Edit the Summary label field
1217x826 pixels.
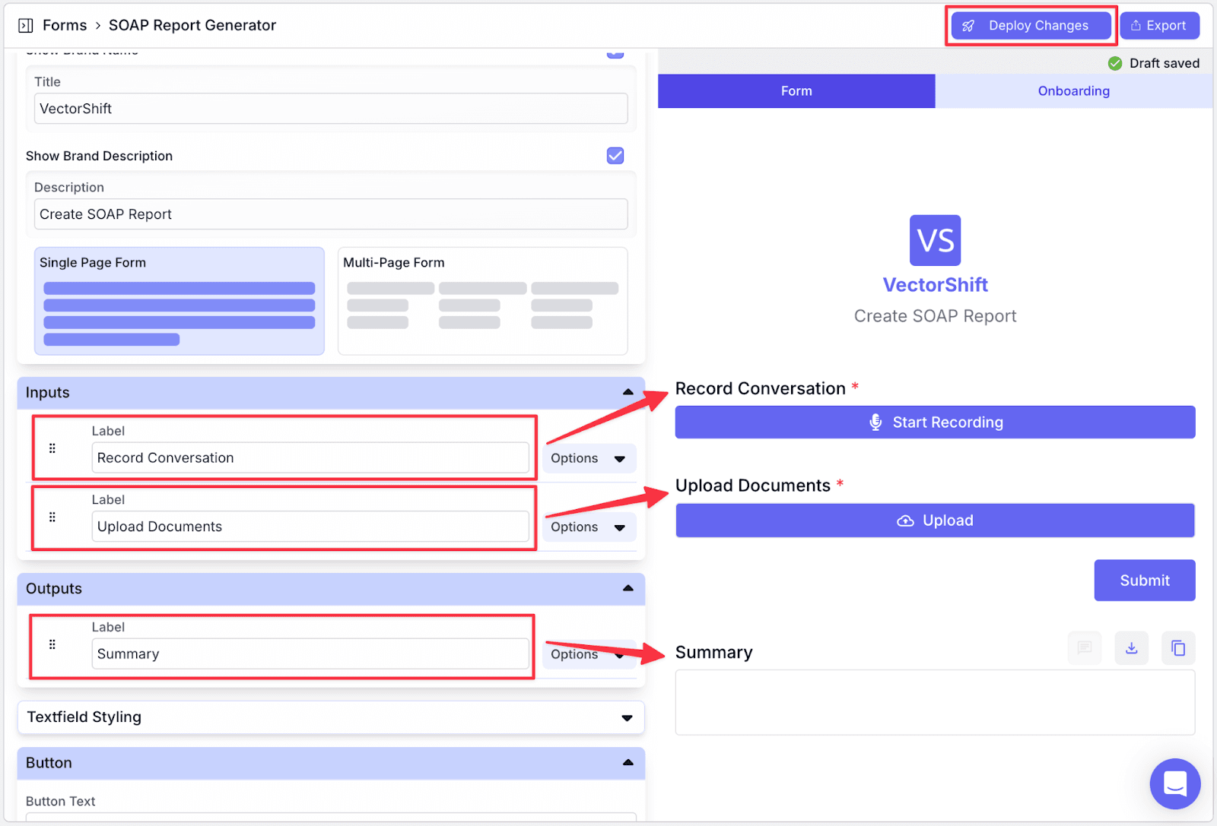coord(310,654)
